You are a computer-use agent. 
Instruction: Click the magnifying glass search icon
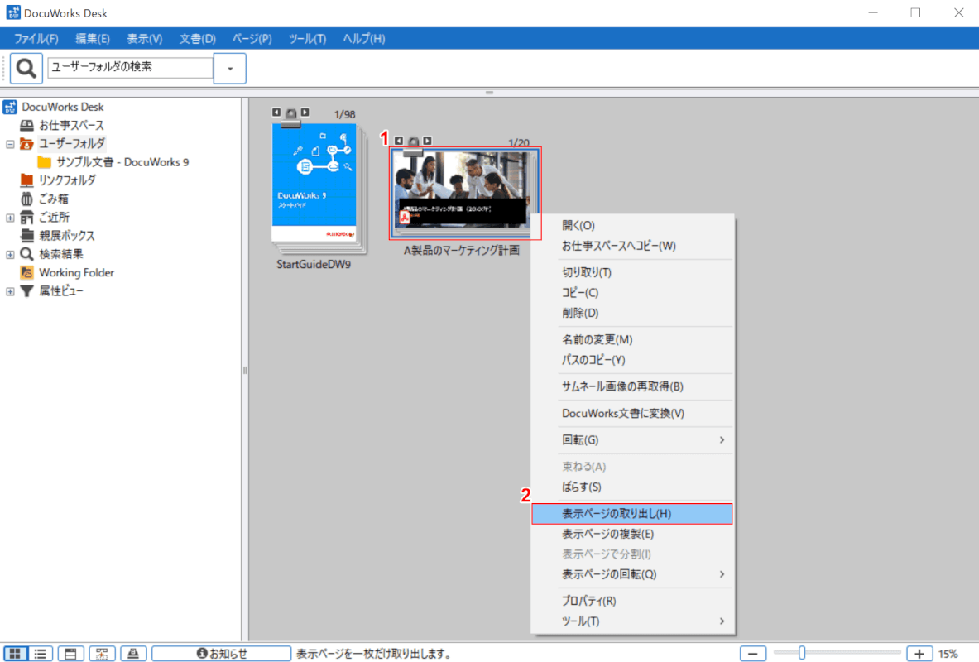pos(26,68)
